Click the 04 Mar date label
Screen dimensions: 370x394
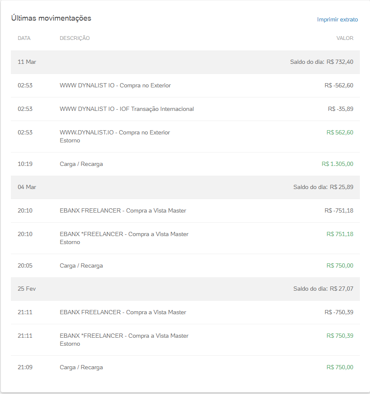pyautogui.click(x=27, y=187)
